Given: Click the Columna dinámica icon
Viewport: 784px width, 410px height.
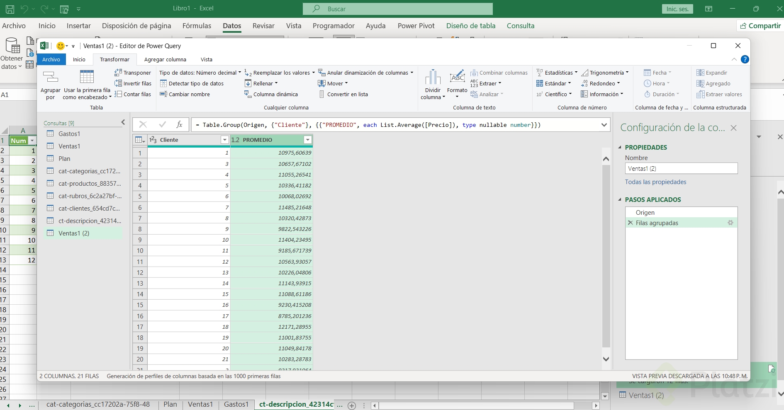Looking at the screenshot, I should coord(248,94).
